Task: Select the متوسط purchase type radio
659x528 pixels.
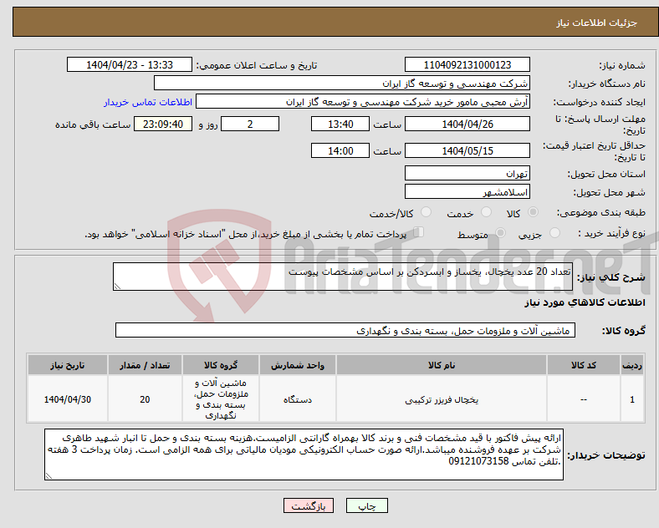Action: tap(501, 233)
